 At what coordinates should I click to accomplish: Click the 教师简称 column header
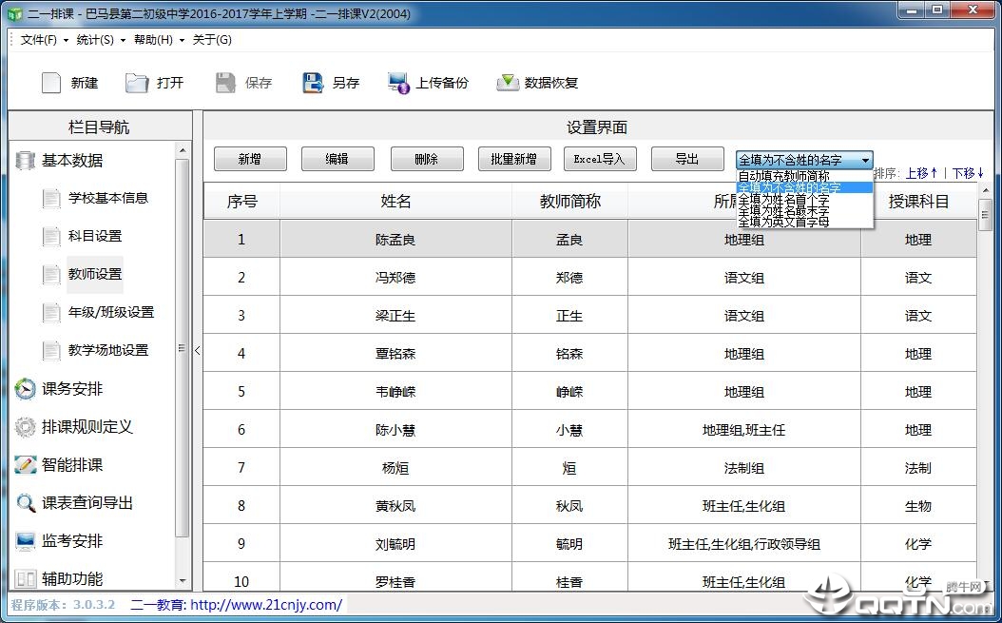pyautogui.click(x=570, y=202)
